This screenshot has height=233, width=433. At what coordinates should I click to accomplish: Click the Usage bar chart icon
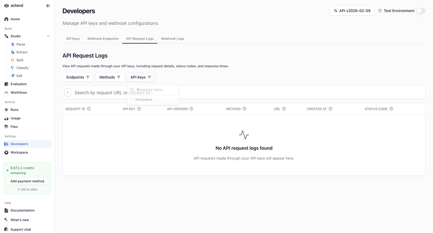[6, 118]
